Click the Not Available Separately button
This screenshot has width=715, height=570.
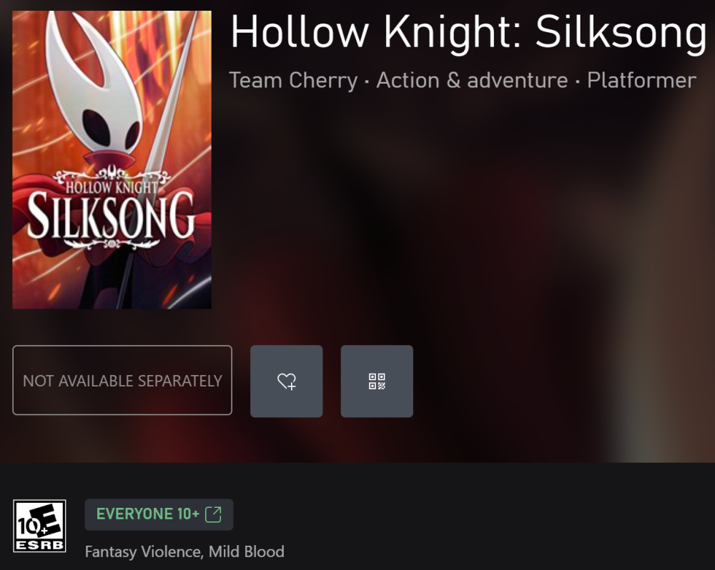point(122,380)
